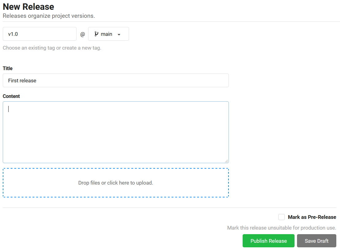The height and width of the screenshot is (251, 340).
Task: Click the Content field label
Action: click(11, 96)
